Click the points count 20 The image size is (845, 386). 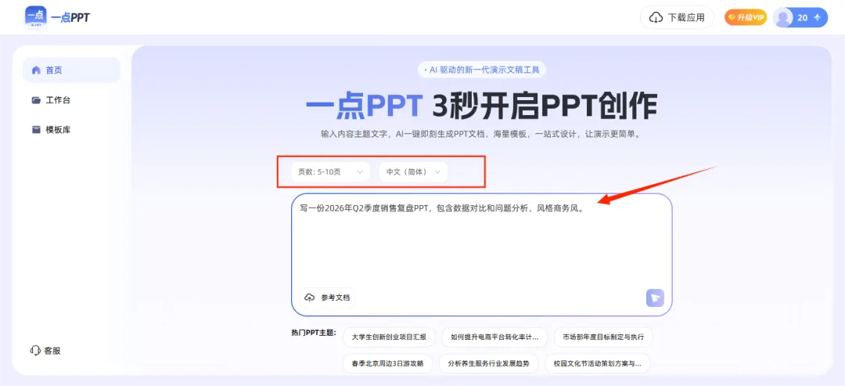tap(803, 18)
